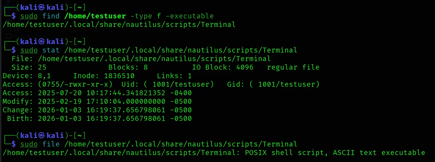
Task: Click the Kali logo in the file prompt
Action: point(41,135)
